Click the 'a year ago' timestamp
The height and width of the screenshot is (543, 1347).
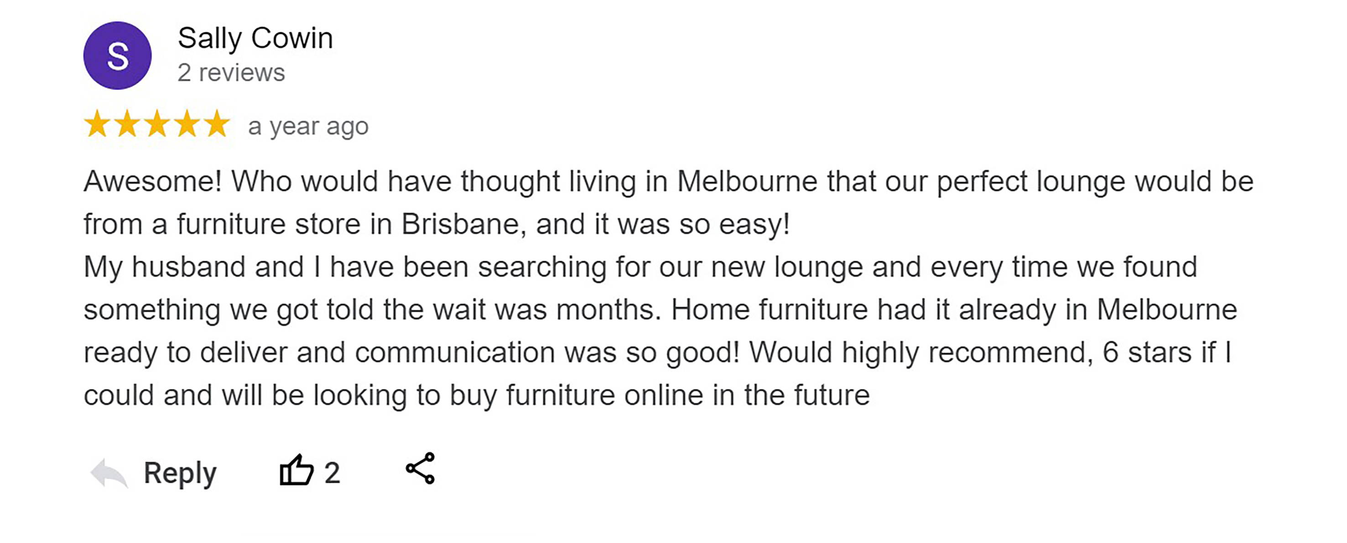click(x=308, y=127)
